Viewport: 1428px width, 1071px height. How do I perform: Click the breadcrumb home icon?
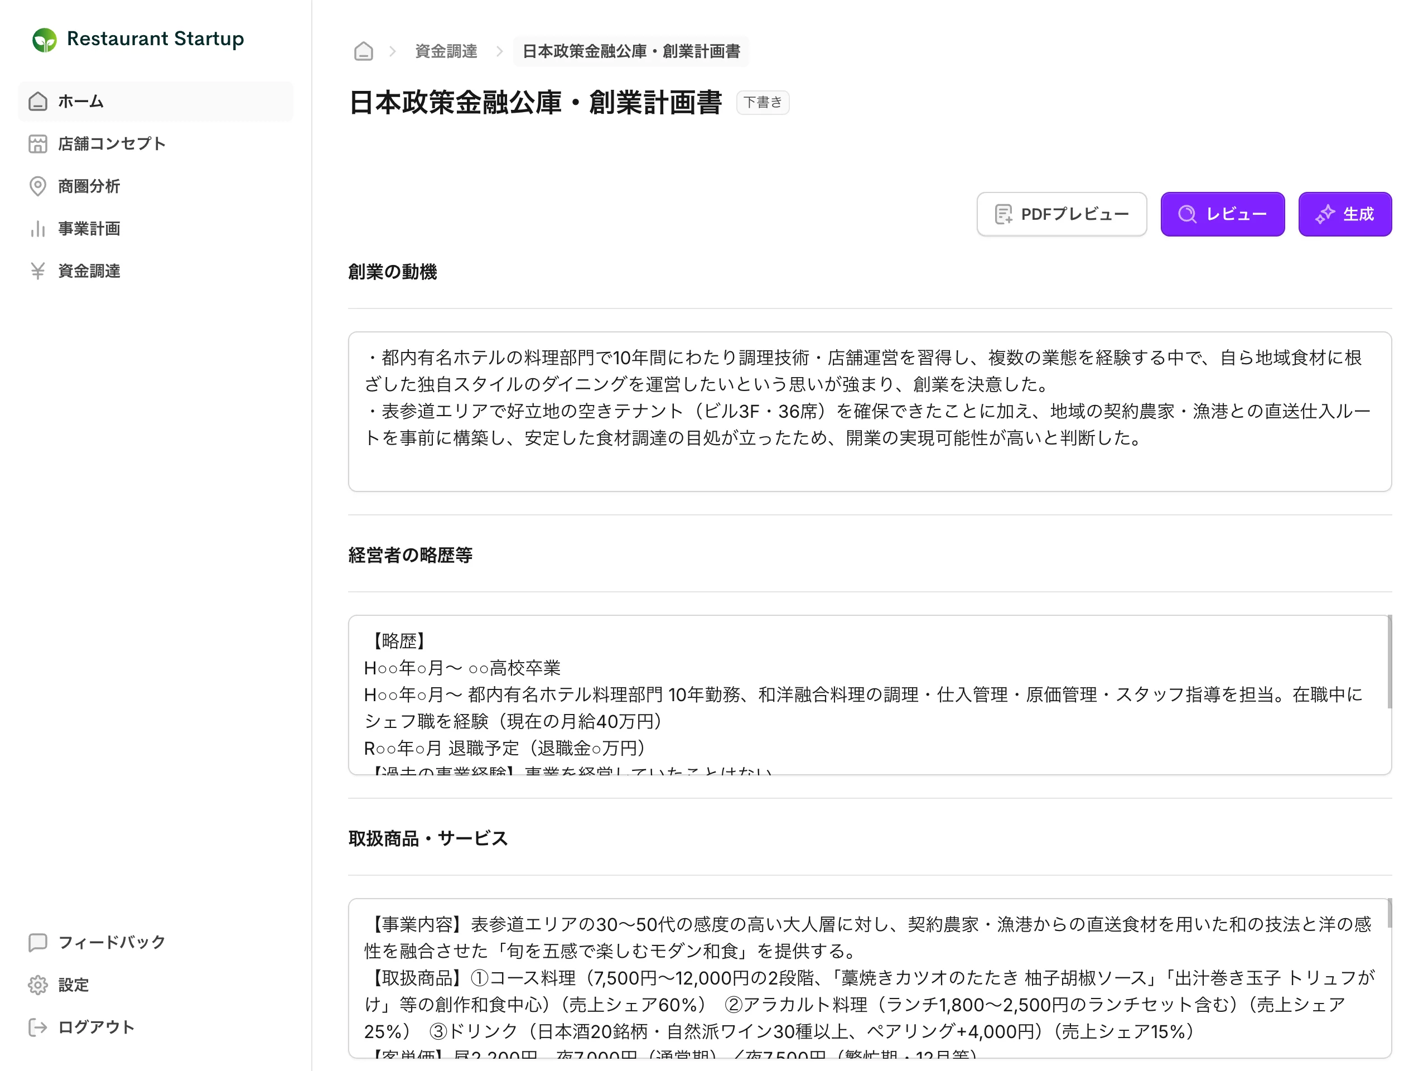[x=364, y=51]
